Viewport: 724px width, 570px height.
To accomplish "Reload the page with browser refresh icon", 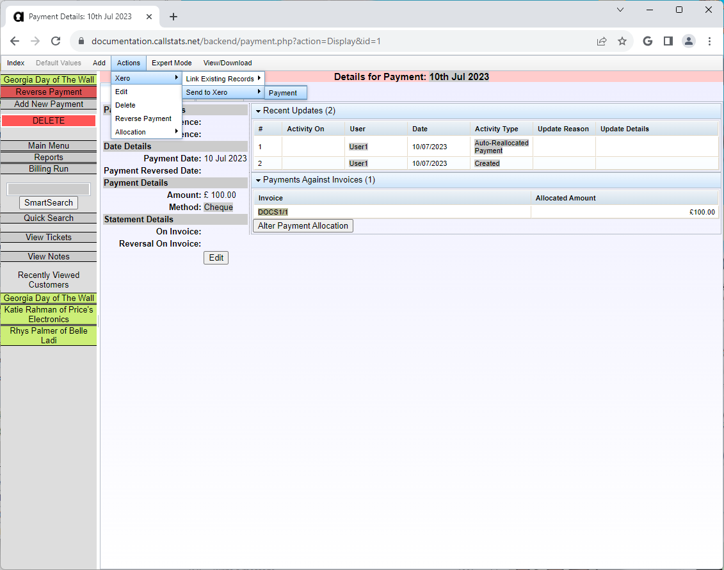I will pyautogui.click(x=56, y=41).
